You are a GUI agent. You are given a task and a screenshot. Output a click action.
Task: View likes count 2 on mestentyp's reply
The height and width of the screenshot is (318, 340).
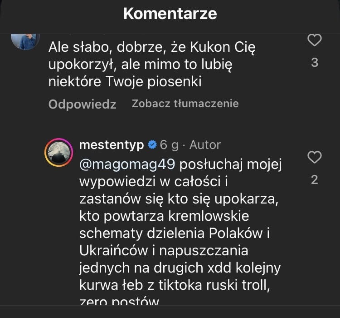point(315,180)
